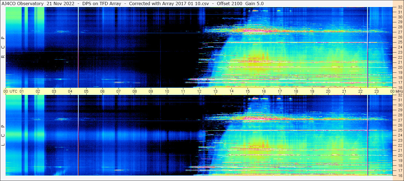Select the 29 MHz tick of LCP panel

[400, 110]
